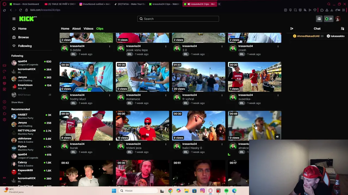Go back to the previous page

tap(11, 10)
